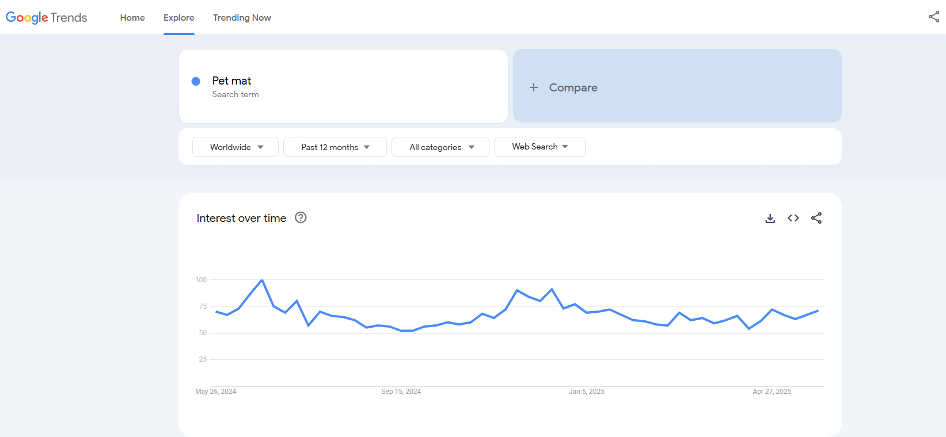
Task: Open help icon next to Interest over time
Action: pyautogui.click(x=301, y=217)
